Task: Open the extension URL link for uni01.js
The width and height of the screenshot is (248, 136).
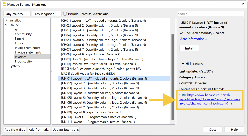Action: (x=210, y=99)
